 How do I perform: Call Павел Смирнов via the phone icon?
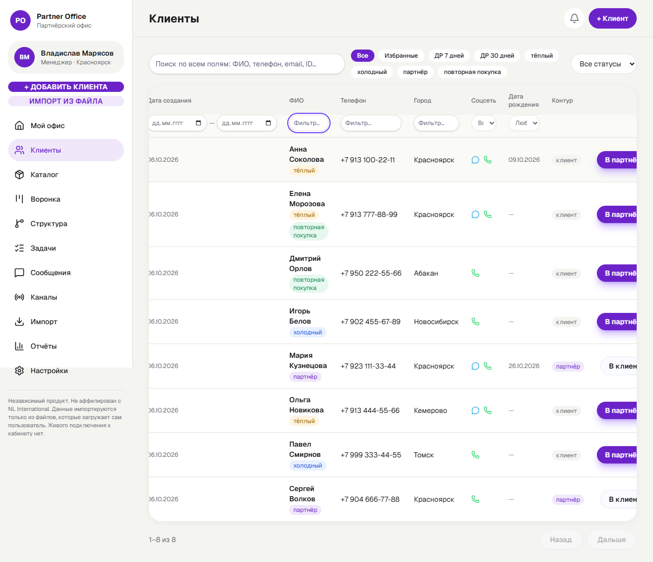pyautogui.click(x=475, y=455)
